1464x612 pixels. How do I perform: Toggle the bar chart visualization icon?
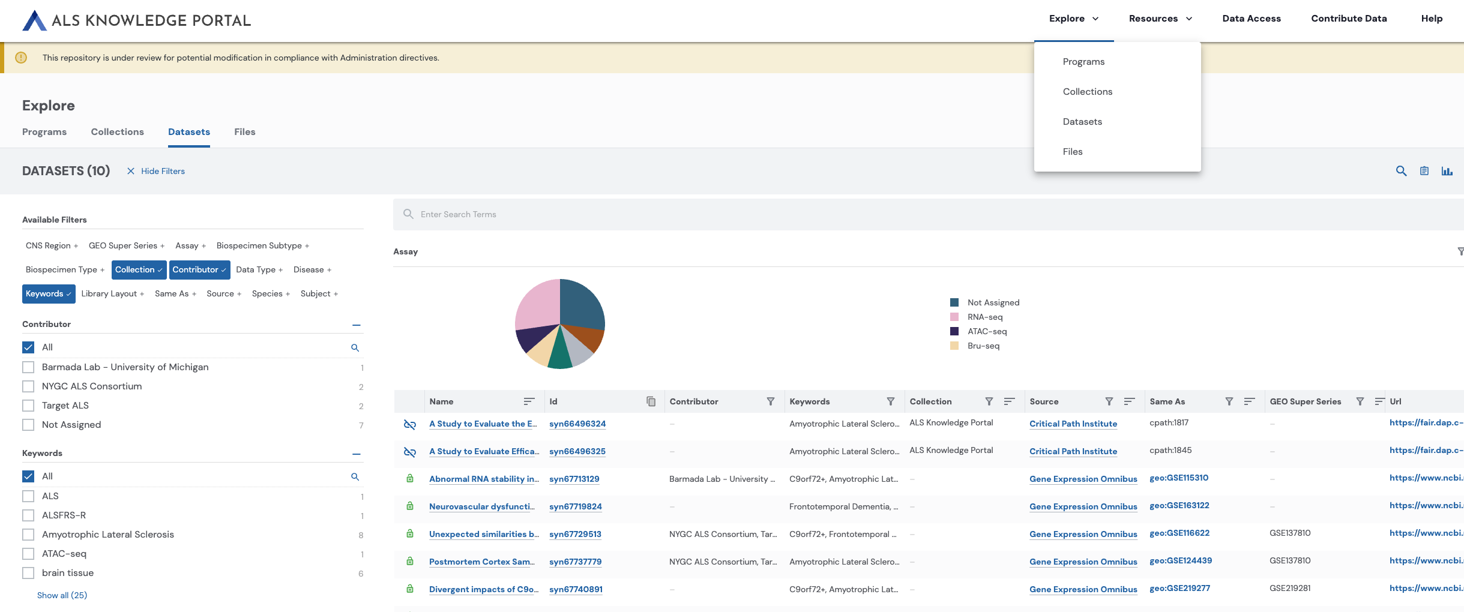(1447, 171)
